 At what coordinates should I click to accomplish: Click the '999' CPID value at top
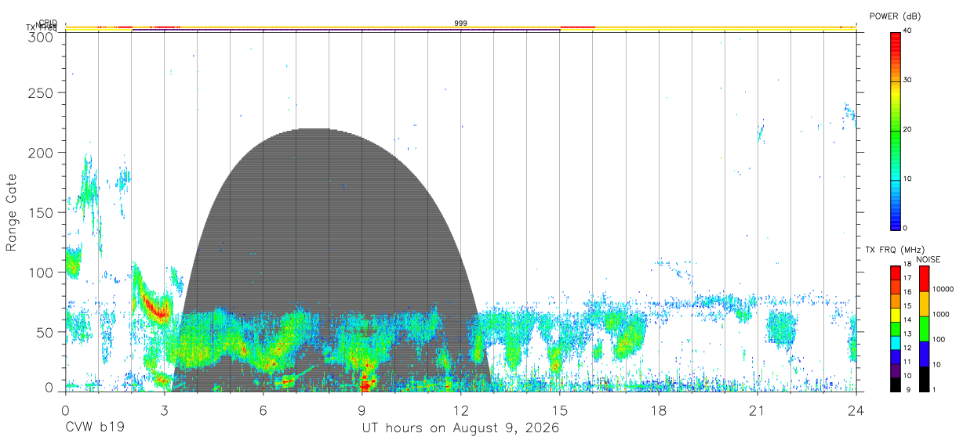click(461, 23)
